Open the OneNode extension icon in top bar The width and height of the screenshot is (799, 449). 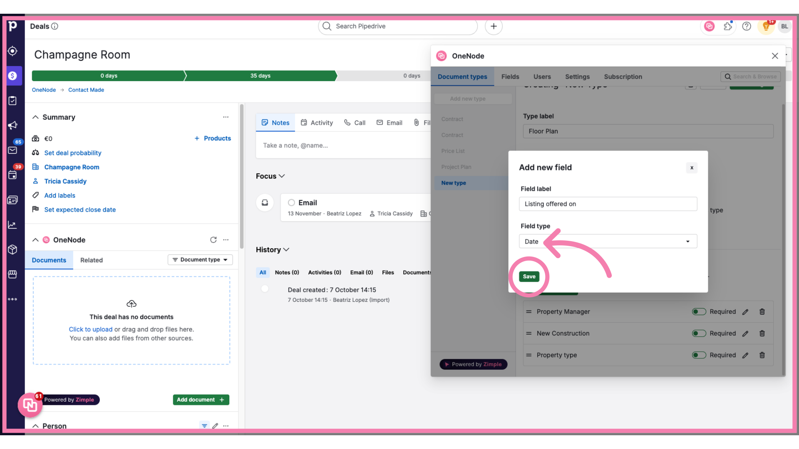709,26
